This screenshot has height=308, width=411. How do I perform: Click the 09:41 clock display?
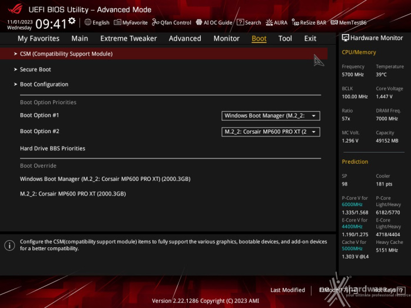[x=51, y=24]
